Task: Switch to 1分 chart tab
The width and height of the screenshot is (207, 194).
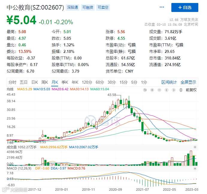Action: pos(144,82)
